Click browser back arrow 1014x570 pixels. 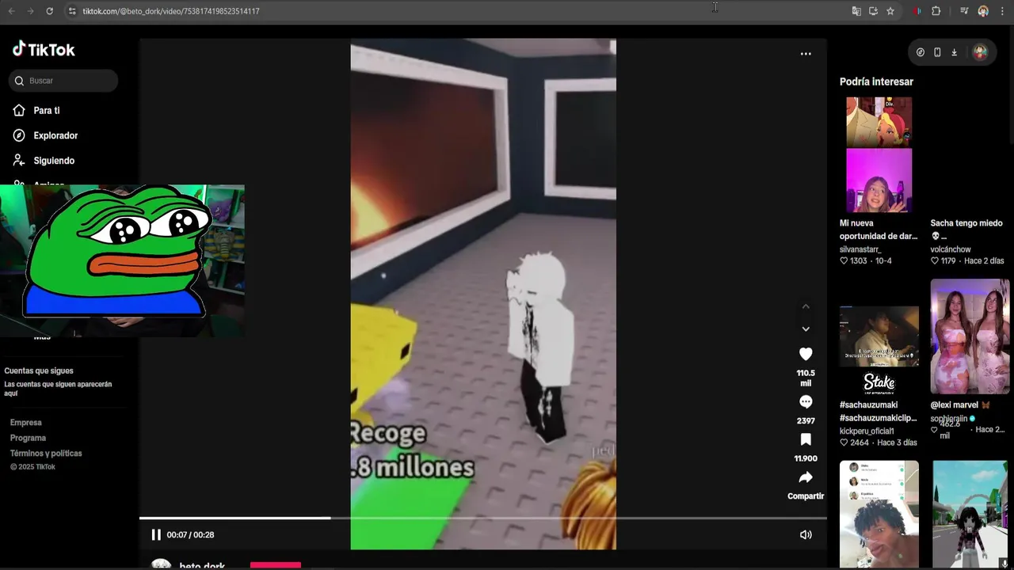tap(11, 11)
